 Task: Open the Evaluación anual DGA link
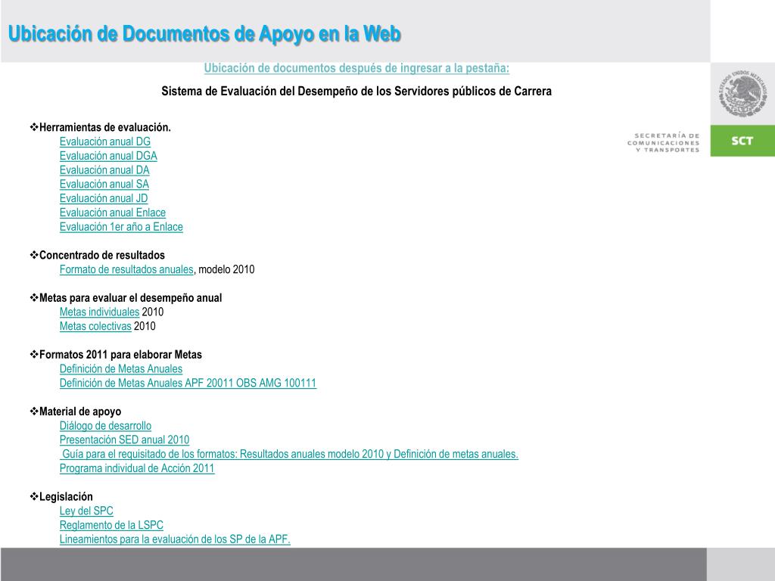tap(108, 156)
